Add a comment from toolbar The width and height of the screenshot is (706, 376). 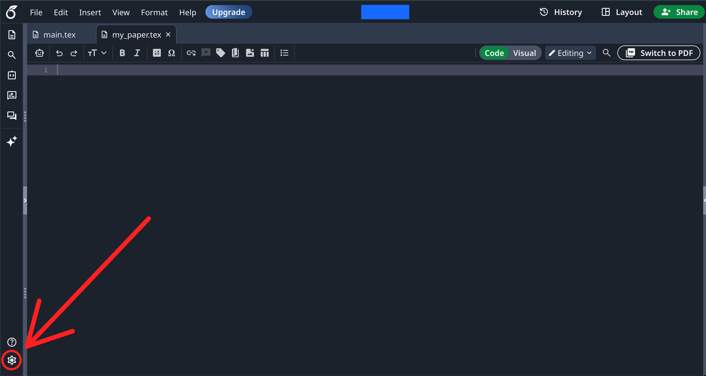pos(206,53)
